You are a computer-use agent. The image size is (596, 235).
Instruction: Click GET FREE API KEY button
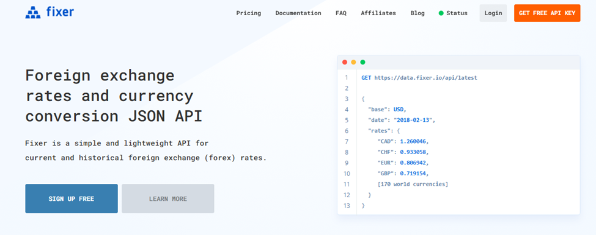[x=547, y=13]
